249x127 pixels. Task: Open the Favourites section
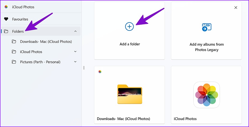coord(20,19)
